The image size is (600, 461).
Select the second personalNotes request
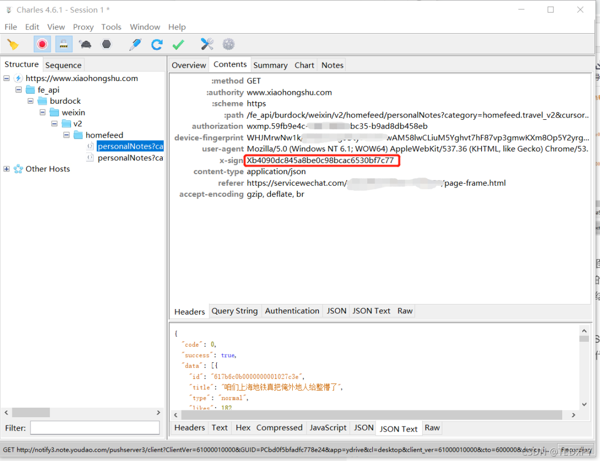point(130,158)
